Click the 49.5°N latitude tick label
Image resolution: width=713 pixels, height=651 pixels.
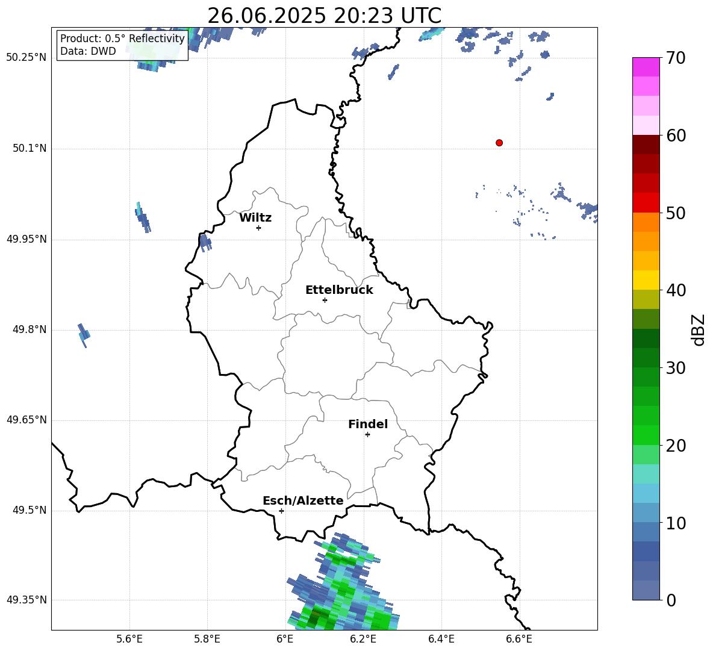pos(30,511)
